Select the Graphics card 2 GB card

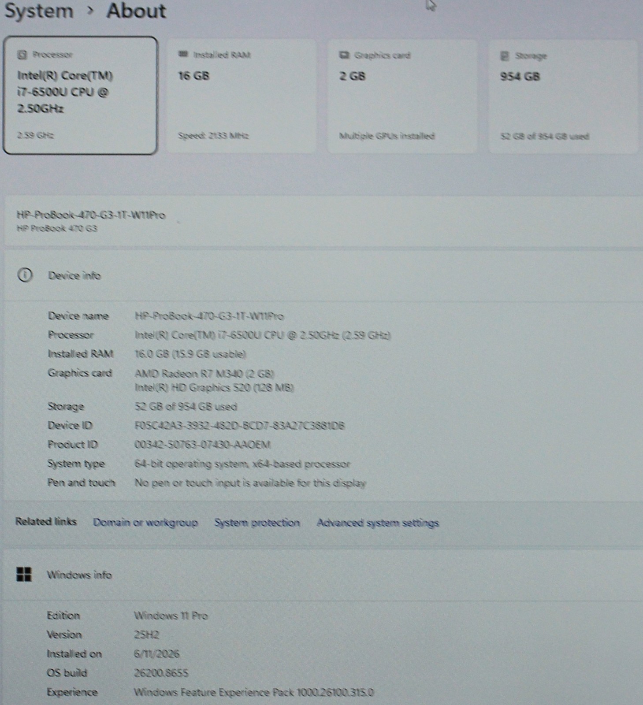pyautogui.click(x=402, y=96)
